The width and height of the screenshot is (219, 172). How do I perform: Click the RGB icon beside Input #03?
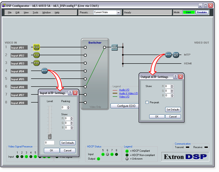tap(36, 63)
